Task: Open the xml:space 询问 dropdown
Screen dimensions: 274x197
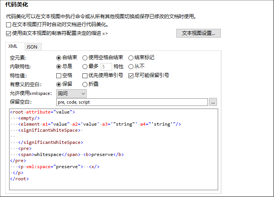Action: (x=71, y=93)
